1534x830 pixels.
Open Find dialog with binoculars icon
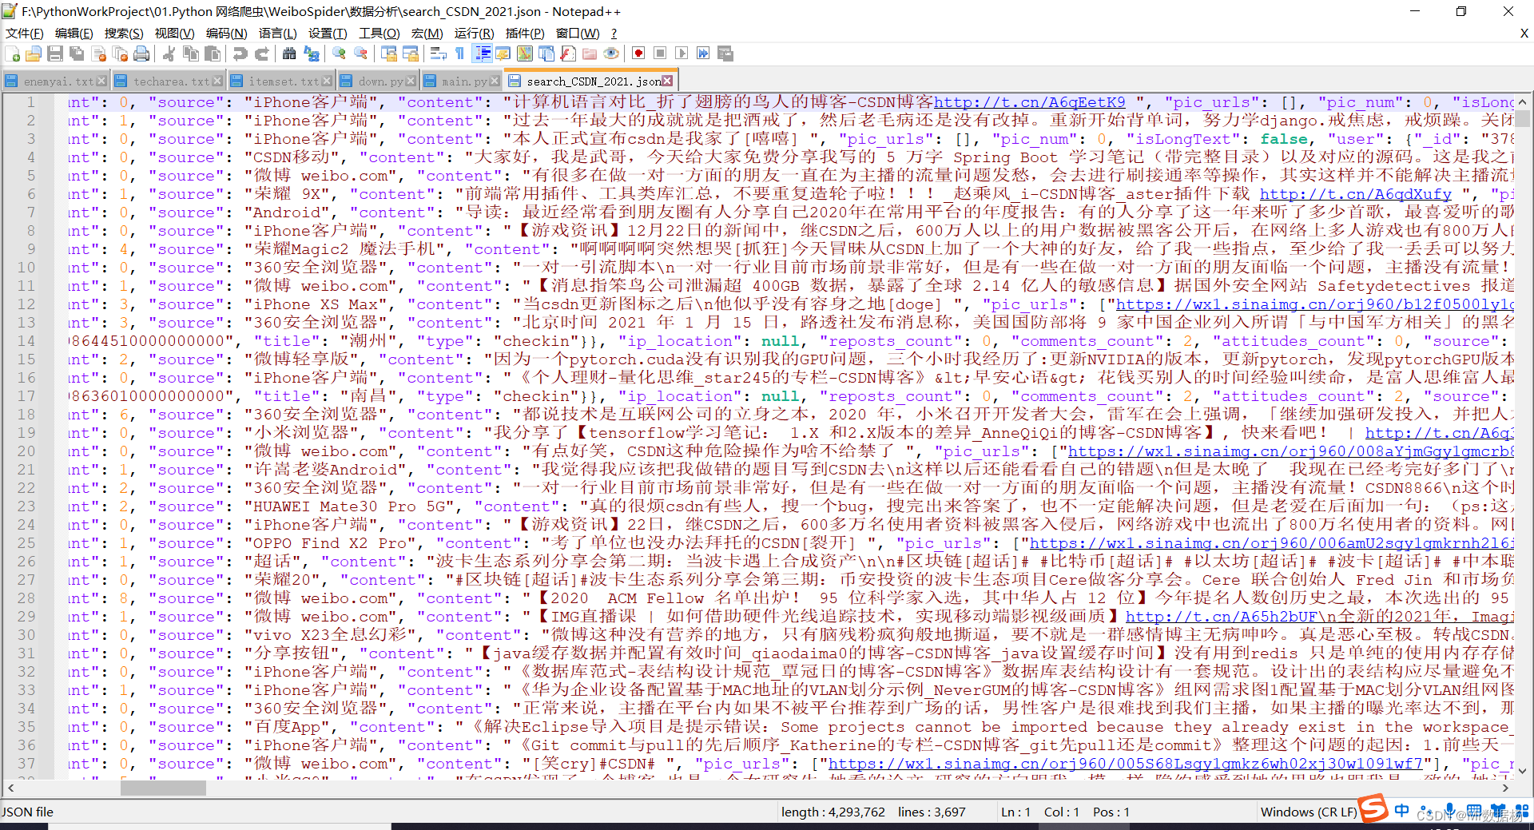tap(289, 54)
